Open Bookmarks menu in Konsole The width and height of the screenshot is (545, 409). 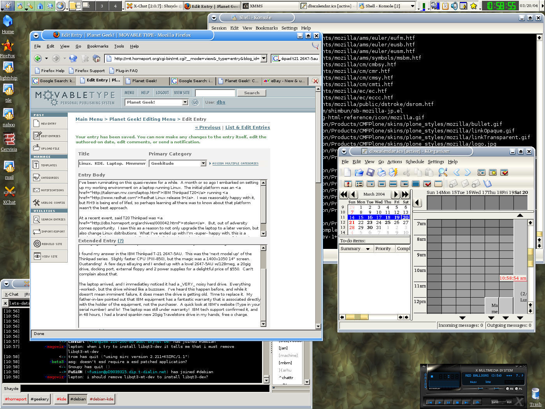tap(267, 28)
